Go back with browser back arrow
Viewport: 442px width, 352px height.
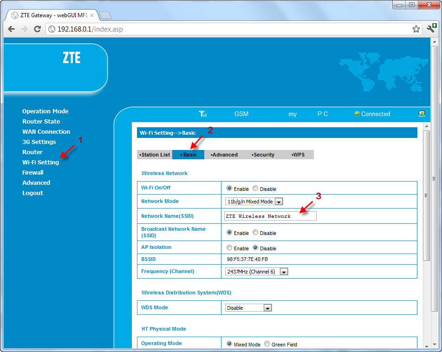pos(11,29)
